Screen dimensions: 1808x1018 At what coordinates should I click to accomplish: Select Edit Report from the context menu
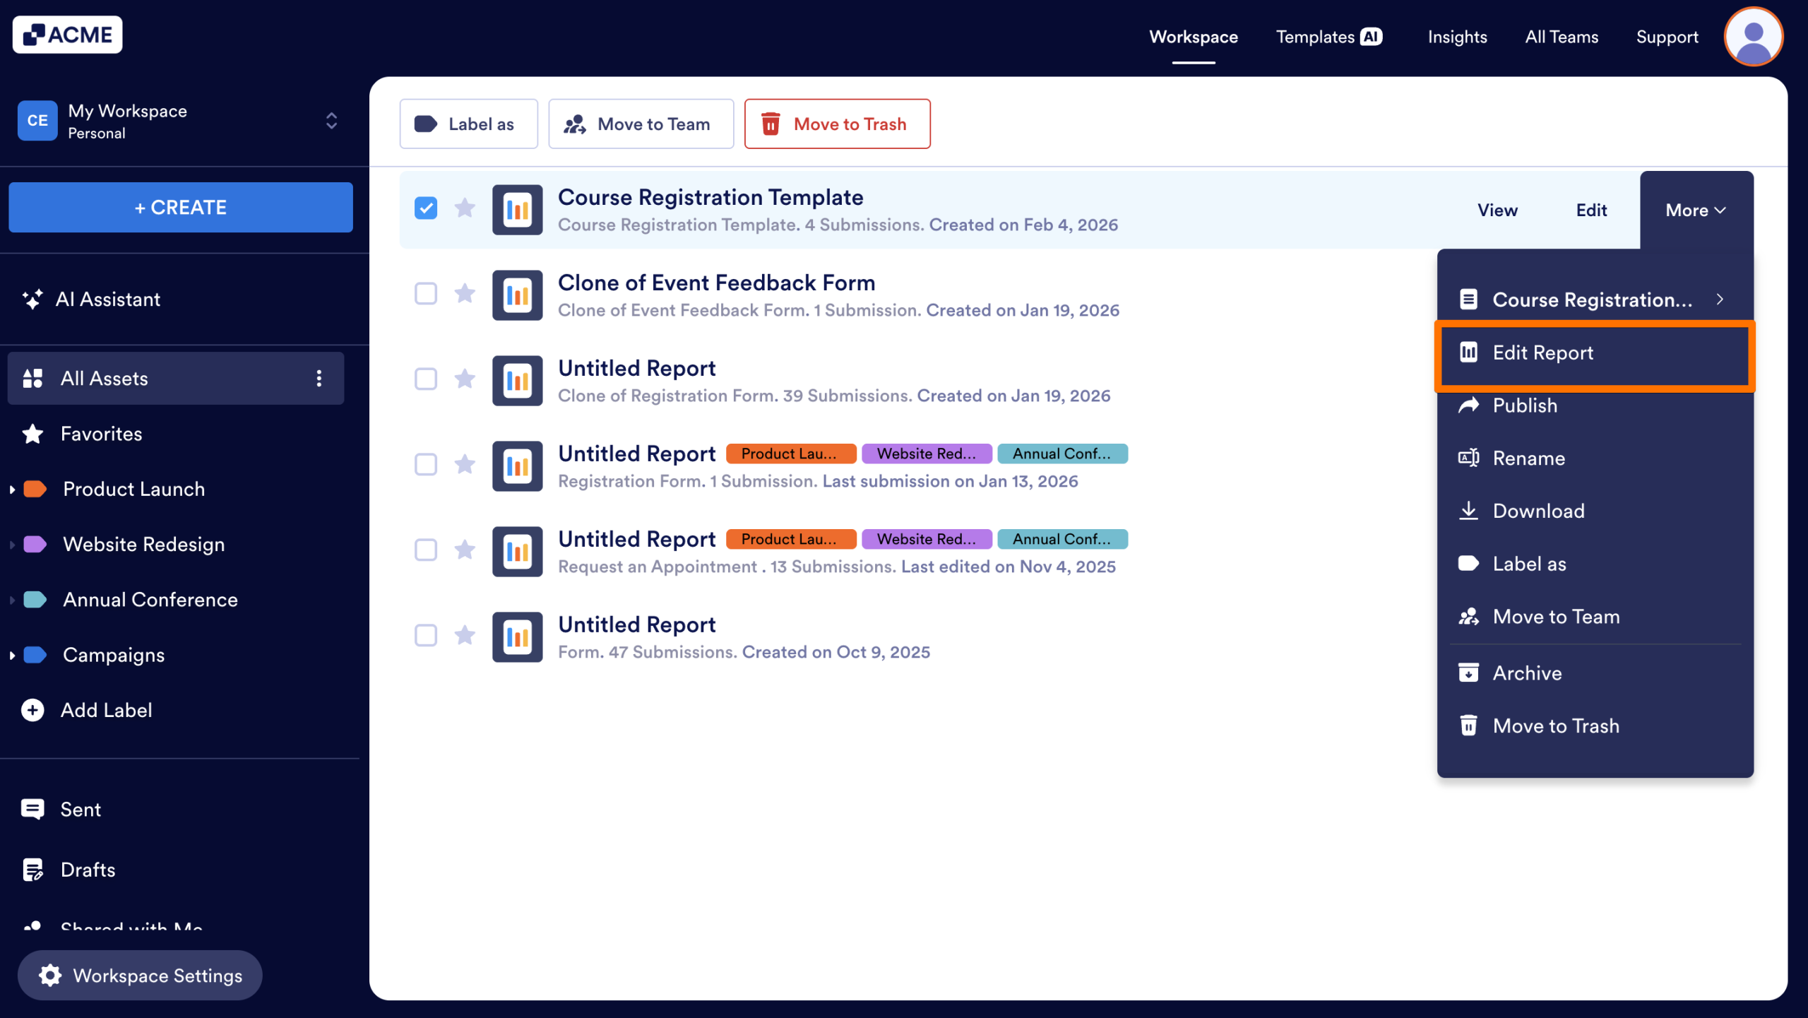1543,353
